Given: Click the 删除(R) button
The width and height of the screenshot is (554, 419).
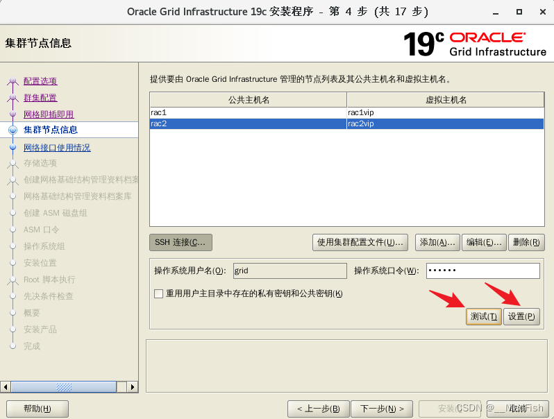Looking at the screenshot, I should click(526, 243).
